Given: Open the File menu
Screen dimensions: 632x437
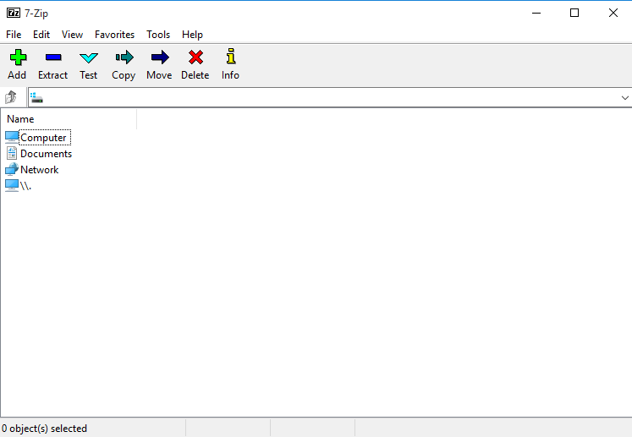Looking at the screenshot, I should [14, 35].
